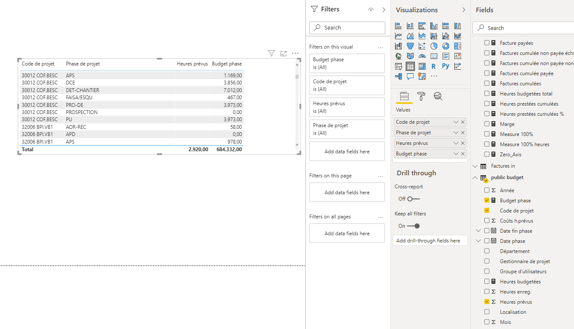Collapse the Filters pane chevron

384,9
